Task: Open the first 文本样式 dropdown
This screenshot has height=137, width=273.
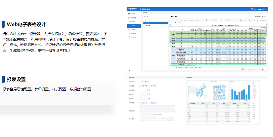Action: (x=144, y=119)
